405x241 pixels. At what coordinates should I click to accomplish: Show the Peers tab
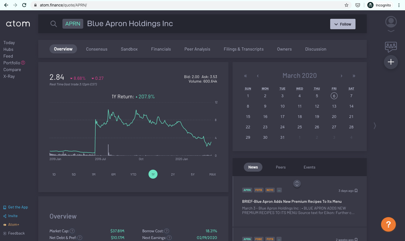coord(281,167)
